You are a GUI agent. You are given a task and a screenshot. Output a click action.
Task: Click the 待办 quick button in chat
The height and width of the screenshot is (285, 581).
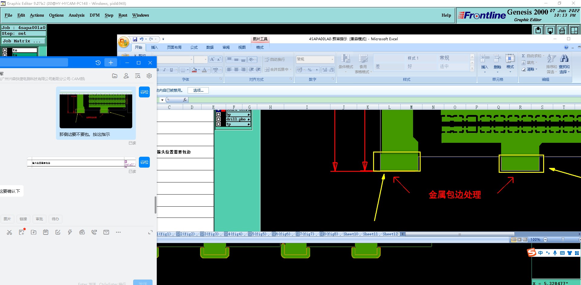[x=55, y=219]
